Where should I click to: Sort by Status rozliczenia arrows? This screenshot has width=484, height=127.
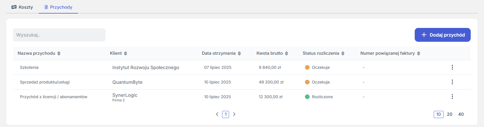(343, 53)
